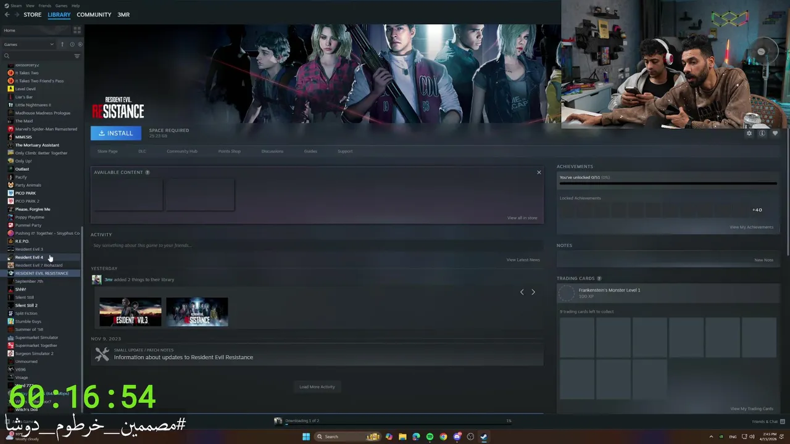
Task: Open the Guides link
Action: pos(310,151)
